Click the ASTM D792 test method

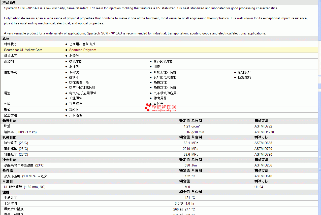(263, 126)
